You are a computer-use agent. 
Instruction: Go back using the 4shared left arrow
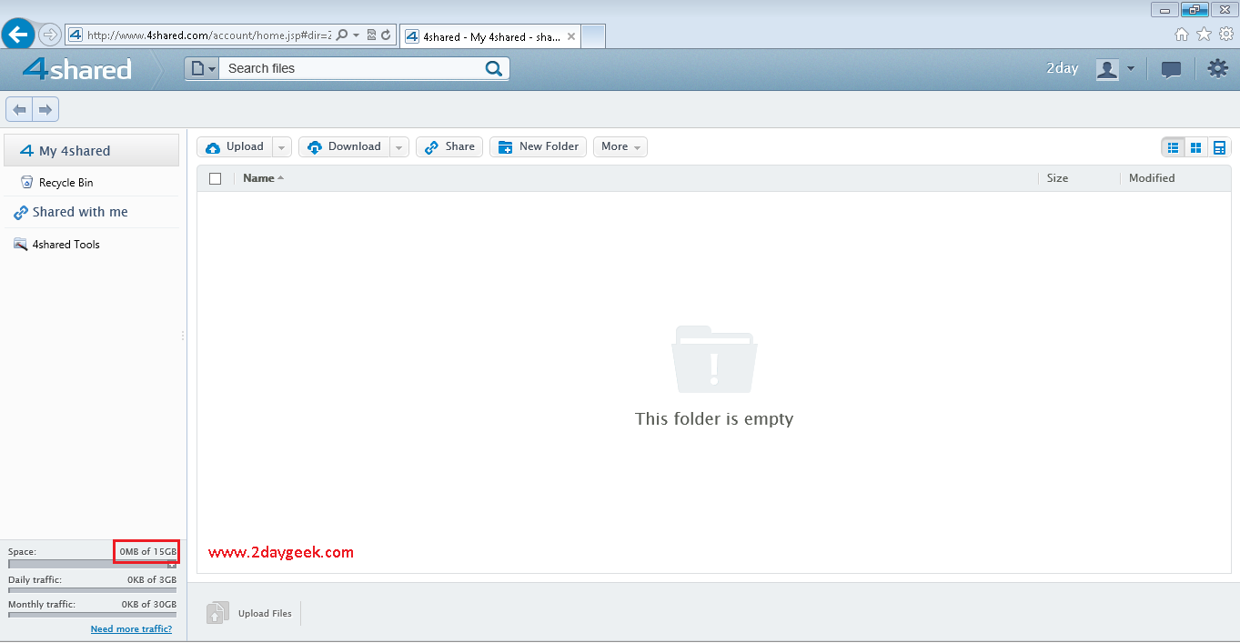tap(19, 109)
